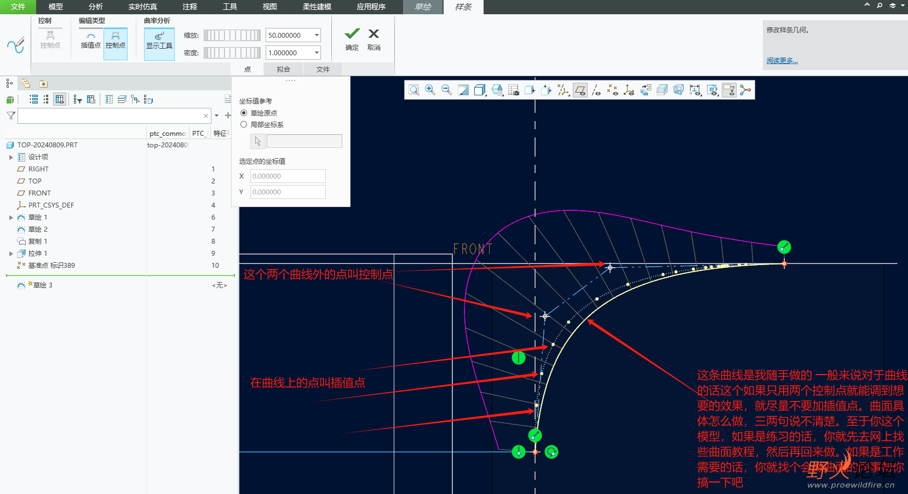Open the 文件 menu

coord(18,7)
